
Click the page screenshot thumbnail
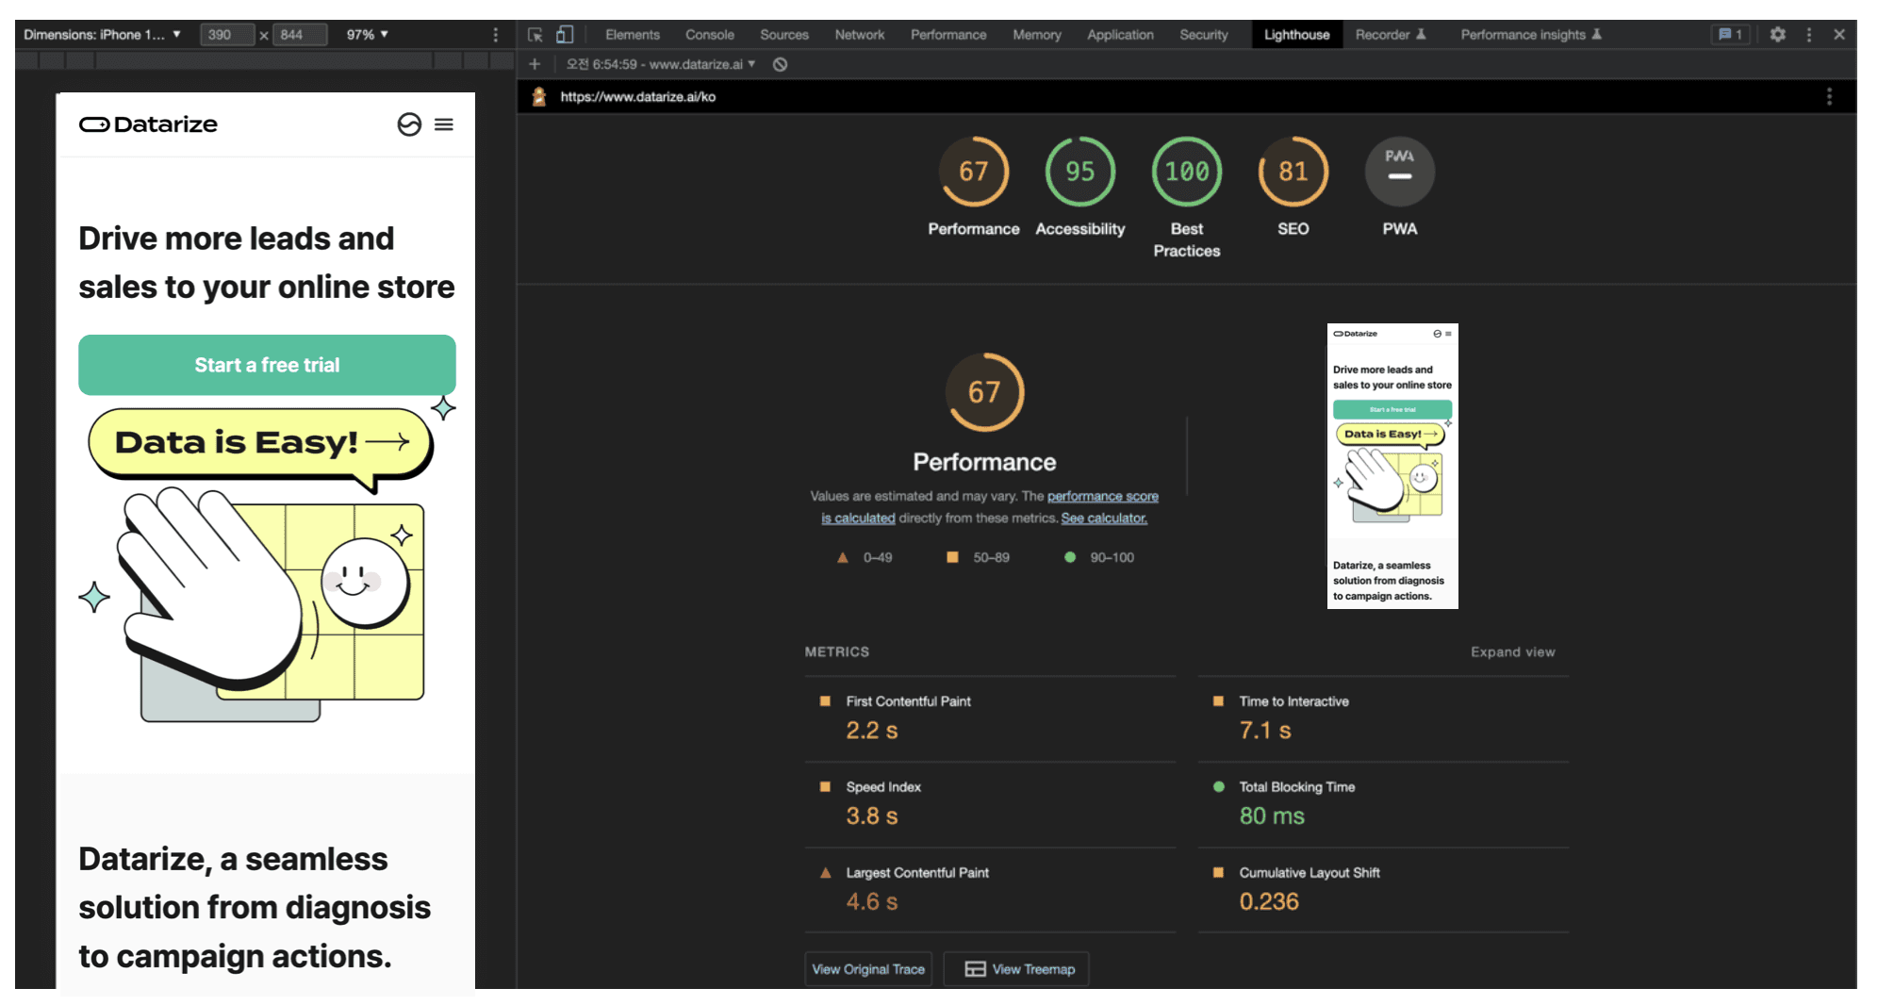coord(1392,466)
